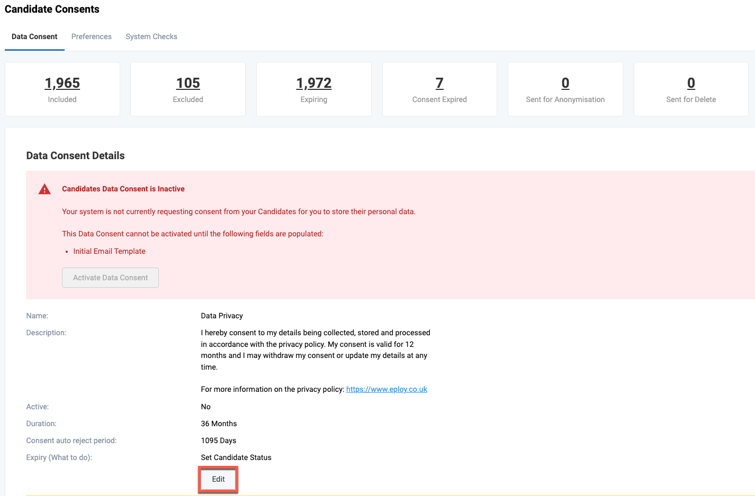Click the Edit button

(x=218, y=479)
